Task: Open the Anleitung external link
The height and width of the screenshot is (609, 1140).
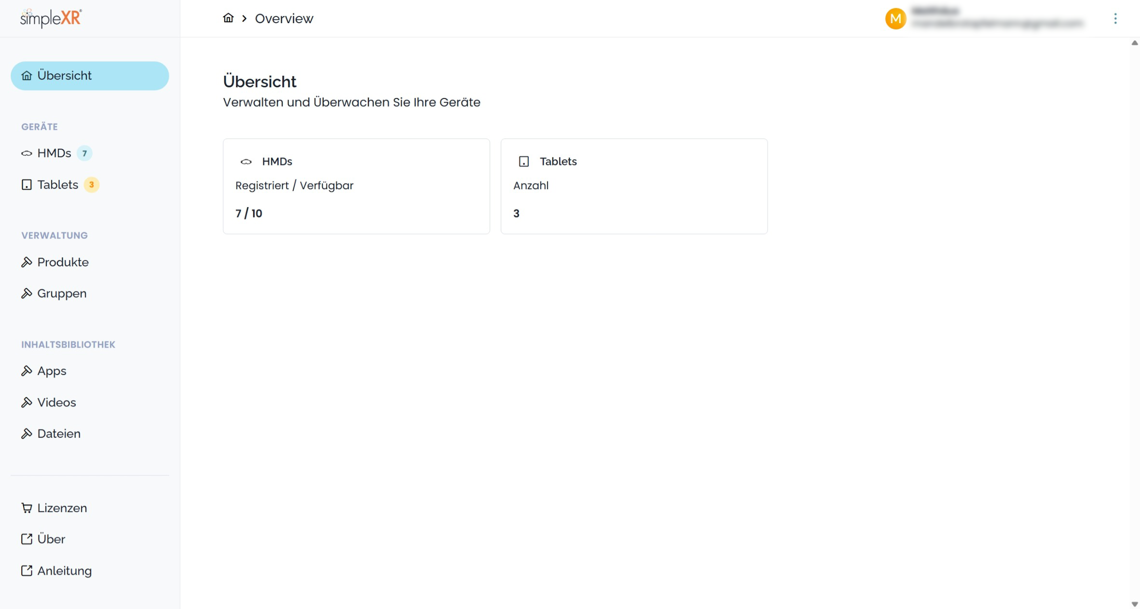Action: (x=64, y=571)
